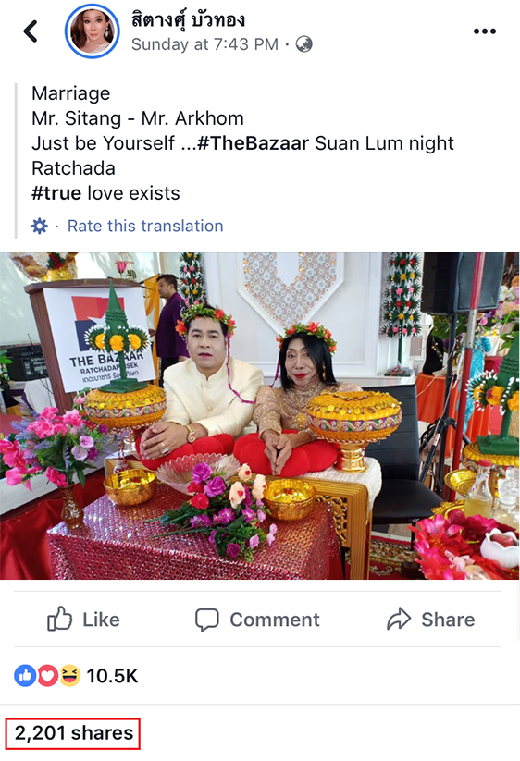Go back using the left chevron arrow
The height and width of the screenshot is (761, 520).
coord(31,31)
